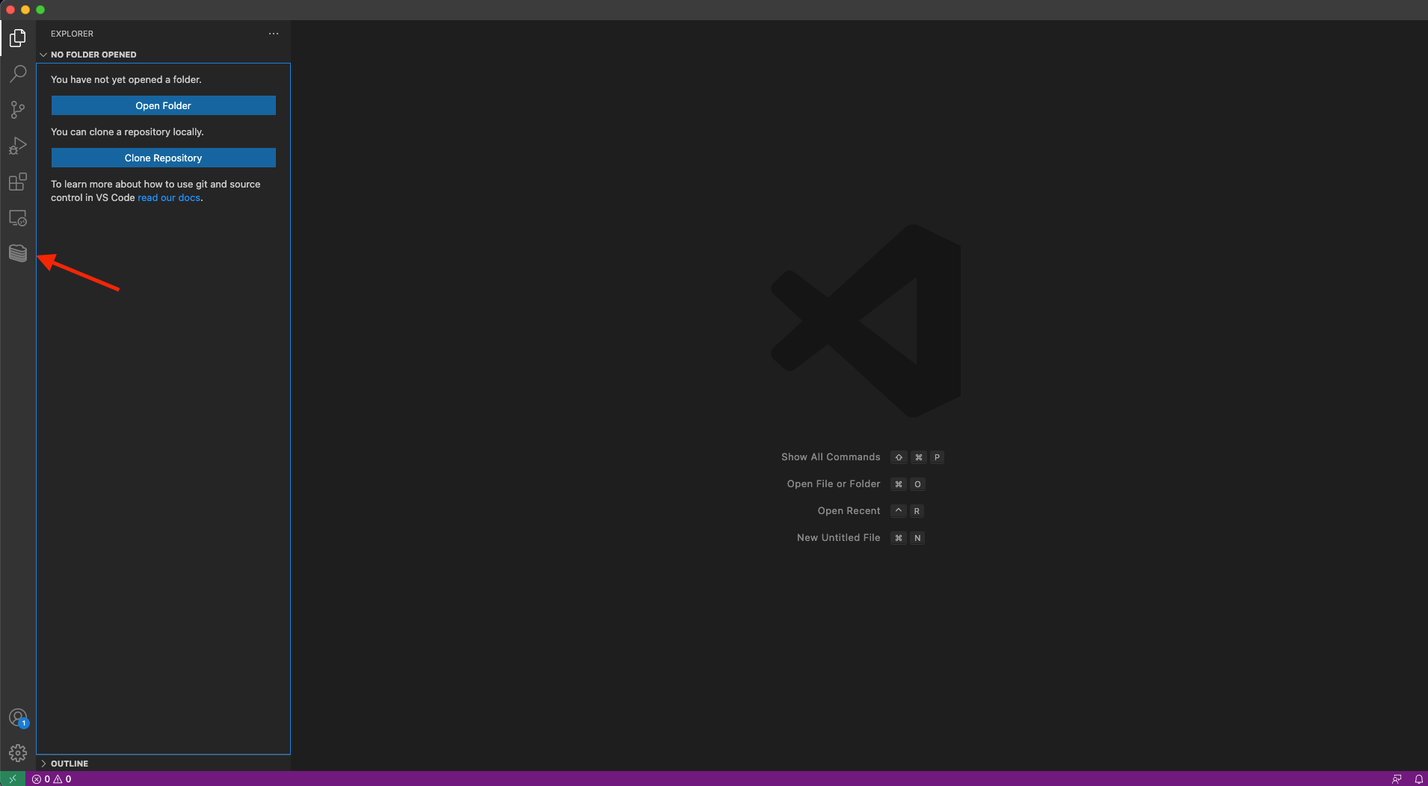Open the Source Control view
This screenshot has width=1428, height=786.
click(18, 110)
